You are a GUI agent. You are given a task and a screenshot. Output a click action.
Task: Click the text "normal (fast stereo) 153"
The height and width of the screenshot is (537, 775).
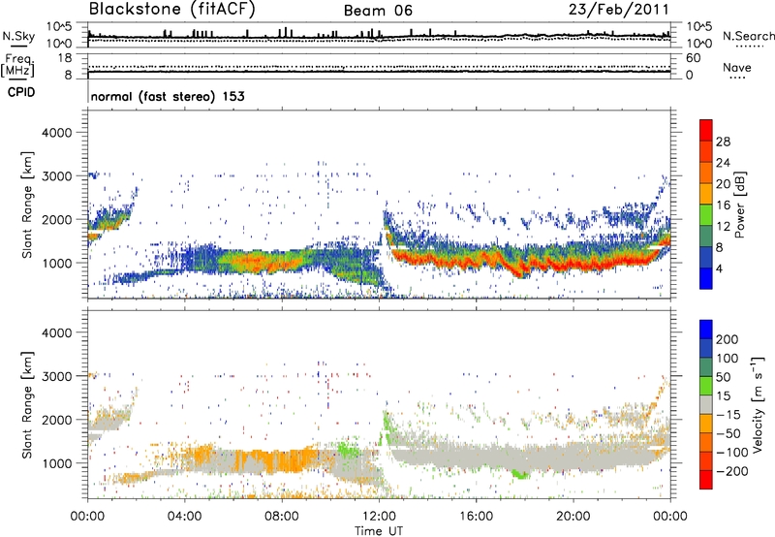click(168, 96)
